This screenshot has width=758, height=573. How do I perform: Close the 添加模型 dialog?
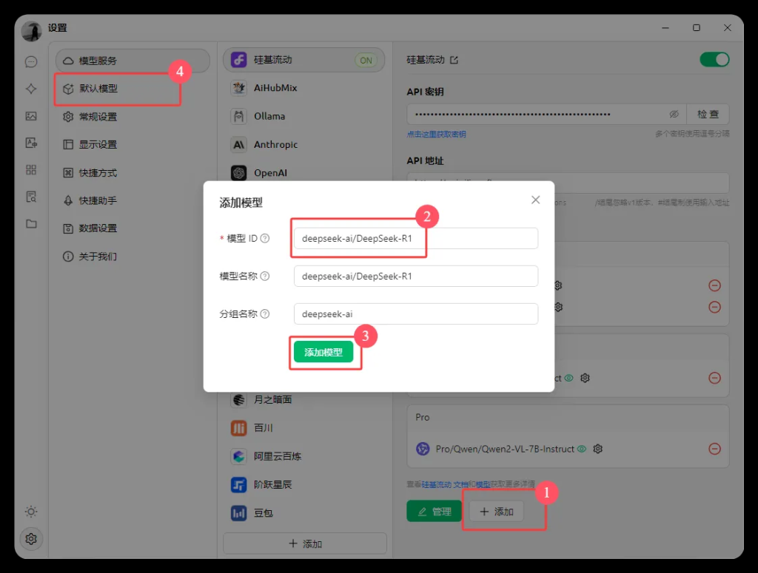tap(535, 200)
